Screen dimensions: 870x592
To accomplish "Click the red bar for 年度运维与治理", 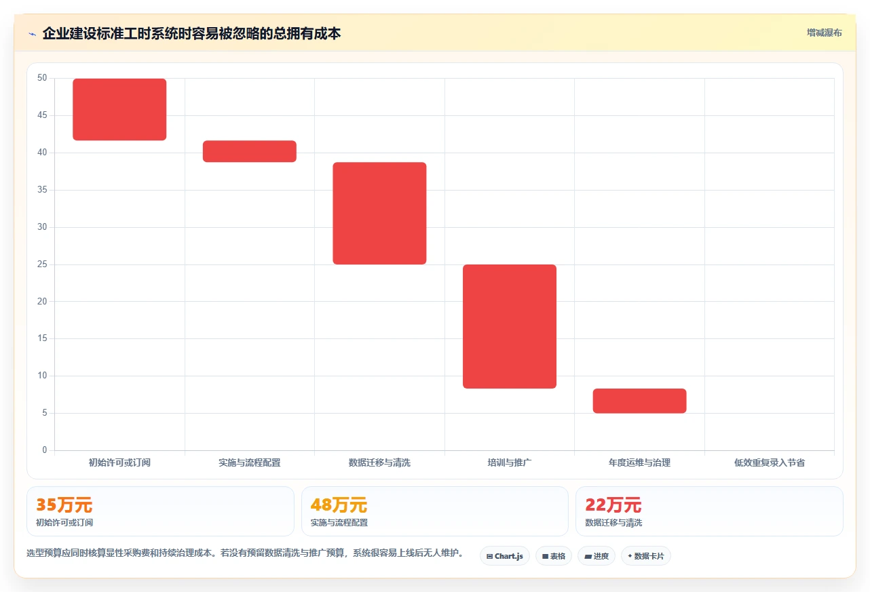I will [640, 401].
